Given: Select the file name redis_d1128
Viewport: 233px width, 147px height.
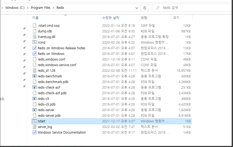Looking at the screenshot, I should coord(46,71).
